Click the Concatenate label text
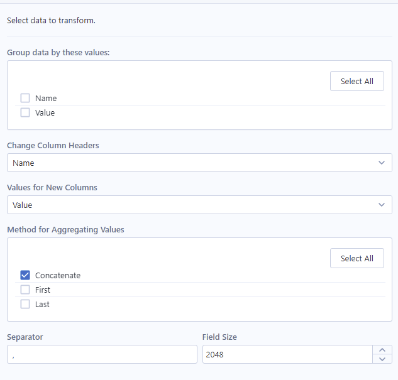Viewport: 398px width, 380px height. click(58, 276)
